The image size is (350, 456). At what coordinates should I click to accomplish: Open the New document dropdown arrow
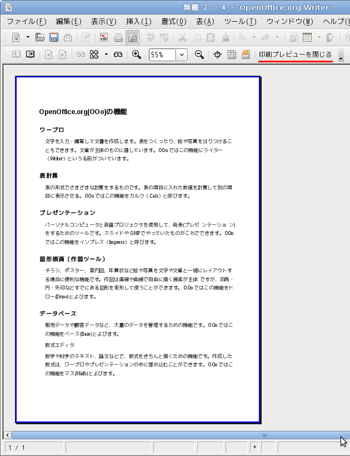28,37
